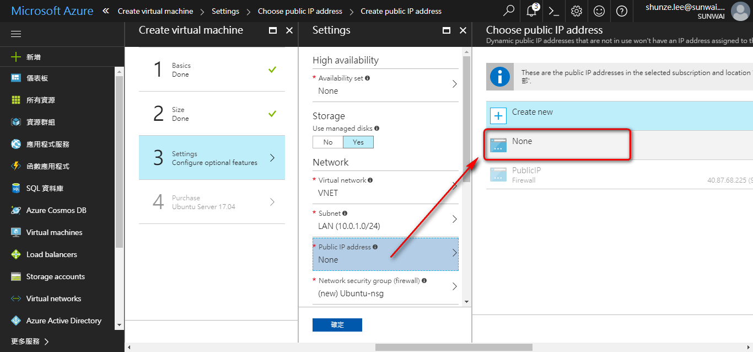
Task: Open step 4 Purchase chevron
Action: pos(272,202)
